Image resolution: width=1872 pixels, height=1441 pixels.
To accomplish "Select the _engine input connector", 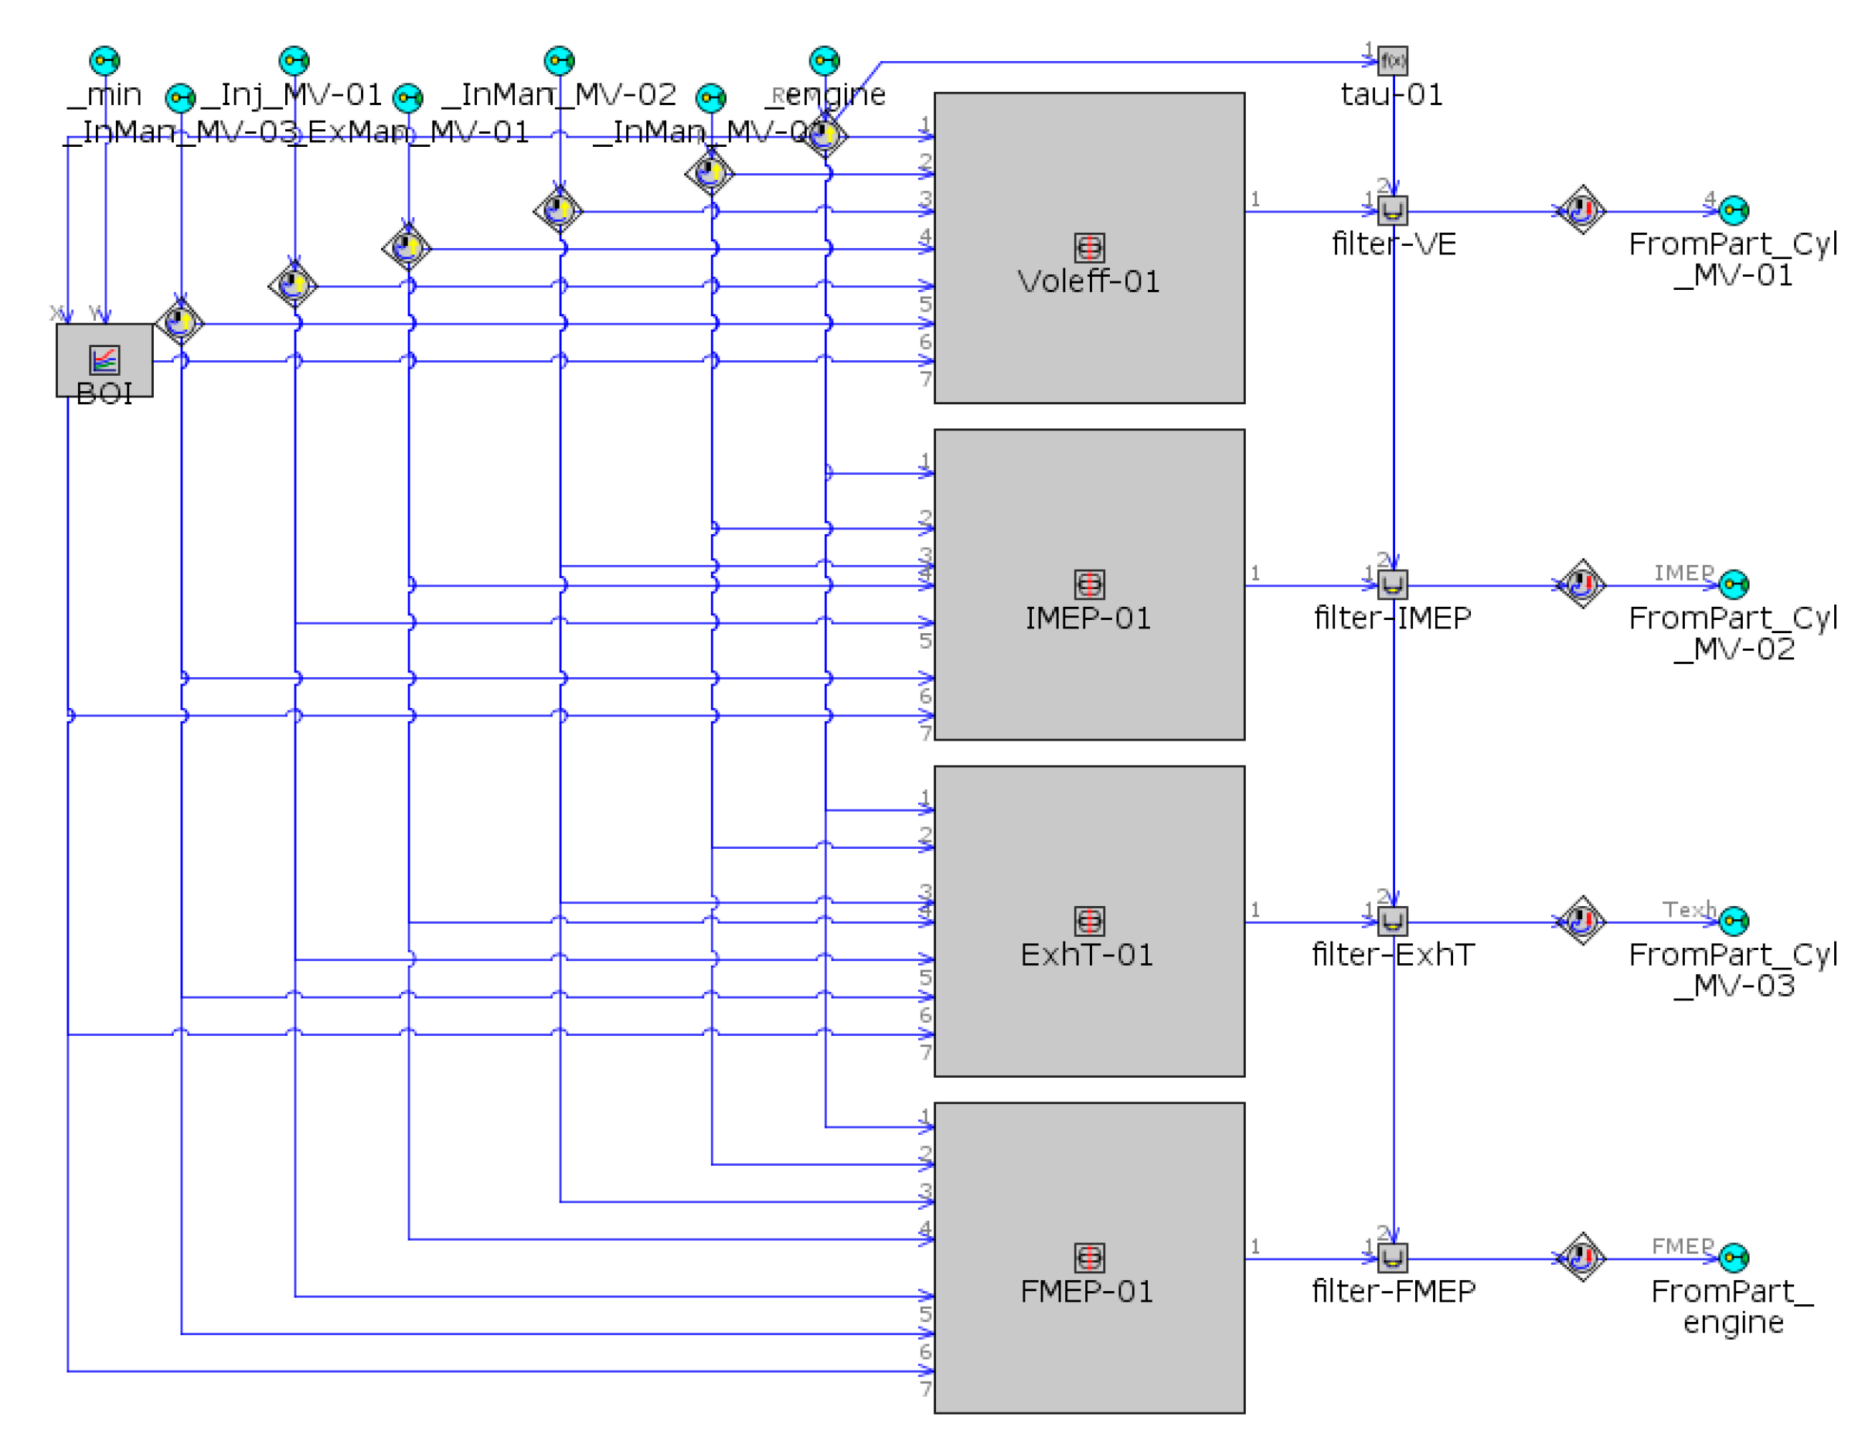I will pos(824,61).
